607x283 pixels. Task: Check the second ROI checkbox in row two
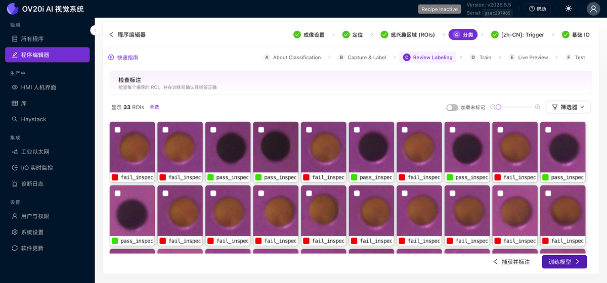(165, 194)
